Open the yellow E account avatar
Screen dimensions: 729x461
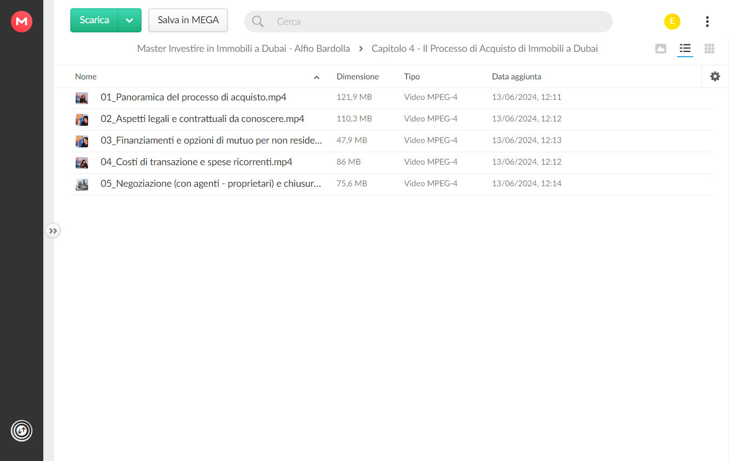(x=672, y=22)
